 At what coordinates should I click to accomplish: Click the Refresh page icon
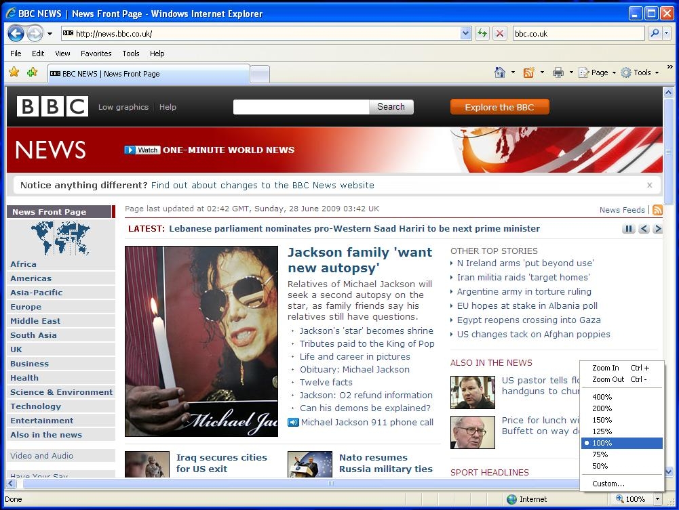482,33
